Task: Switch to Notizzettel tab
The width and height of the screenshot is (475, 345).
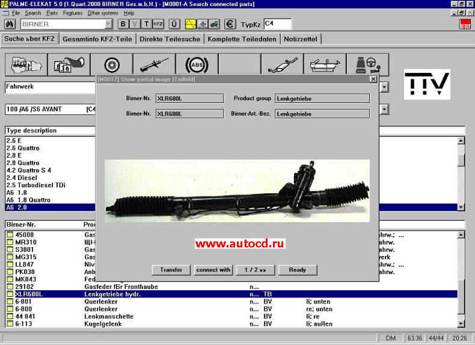Action: tap(301, 39)
